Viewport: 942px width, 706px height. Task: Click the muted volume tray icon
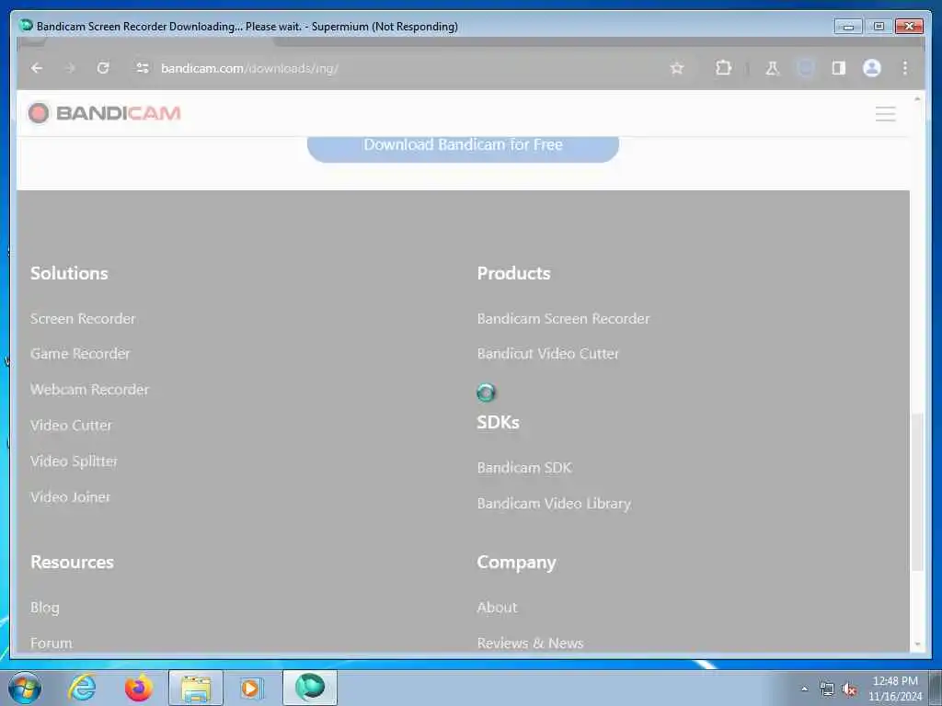pyautogui.click(x=849, y=689)
